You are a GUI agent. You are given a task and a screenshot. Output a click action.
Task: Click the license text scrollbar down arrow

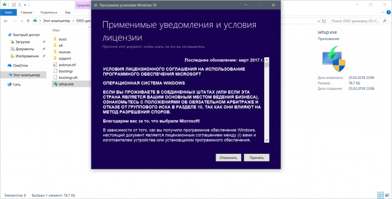click(267, 140)
